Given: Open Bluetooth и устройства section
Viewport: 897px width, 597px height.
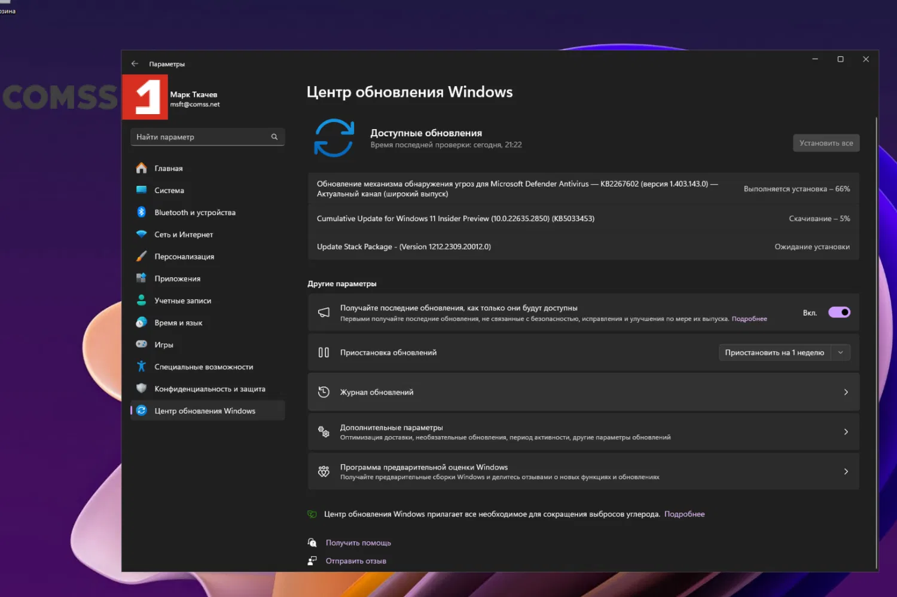Looking at the screenshot, I should click(208, 212).
